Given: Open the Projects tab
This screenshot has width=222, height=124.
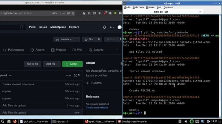Looking at the screenshot, I should tap(59, 50).
